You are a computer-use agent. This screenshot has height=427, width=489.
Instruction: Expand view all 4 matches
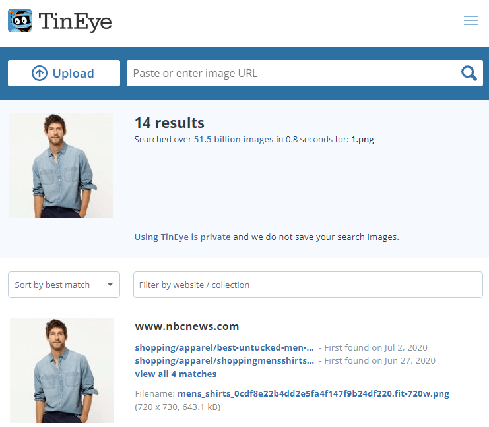[176, 374]
